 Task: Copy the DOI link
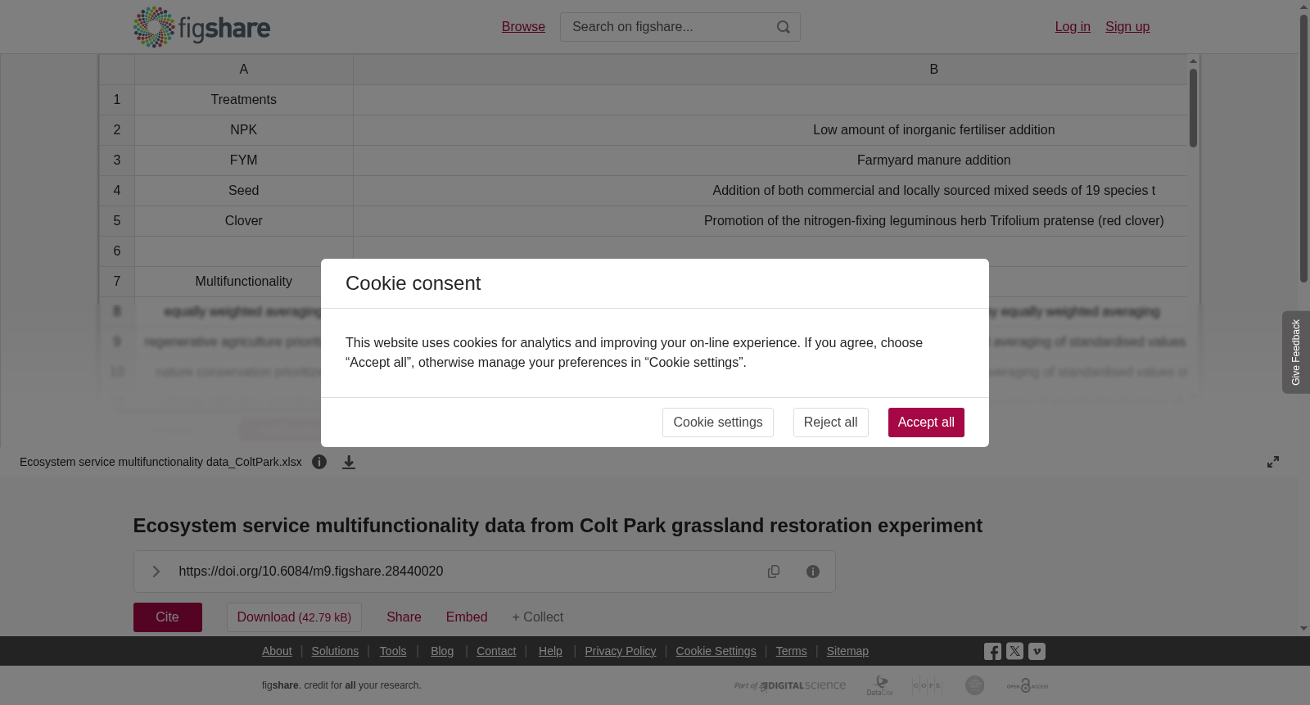(x=774, y=572)
